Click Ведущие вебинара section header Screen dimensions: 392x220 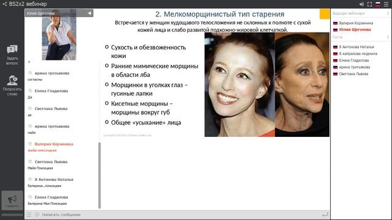coord(349,13)
